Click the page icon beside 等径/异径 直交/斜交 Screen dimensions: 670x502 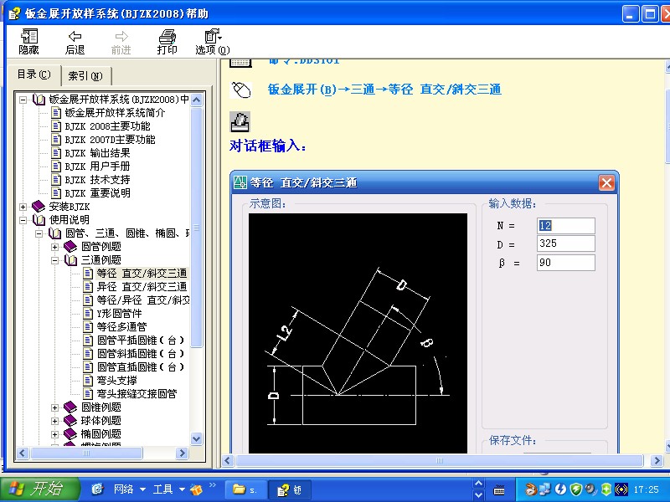pos(88,300)
